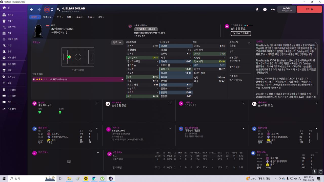Open the 계약 세부 menu
The image size is (324, 182).
tap(48, 17)
